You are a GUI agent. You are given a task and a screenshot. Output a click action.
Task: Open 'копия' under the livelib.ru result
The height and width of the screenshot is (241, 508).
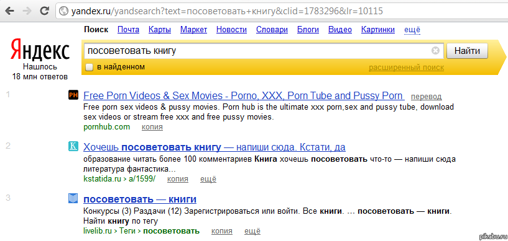[222, 231]
